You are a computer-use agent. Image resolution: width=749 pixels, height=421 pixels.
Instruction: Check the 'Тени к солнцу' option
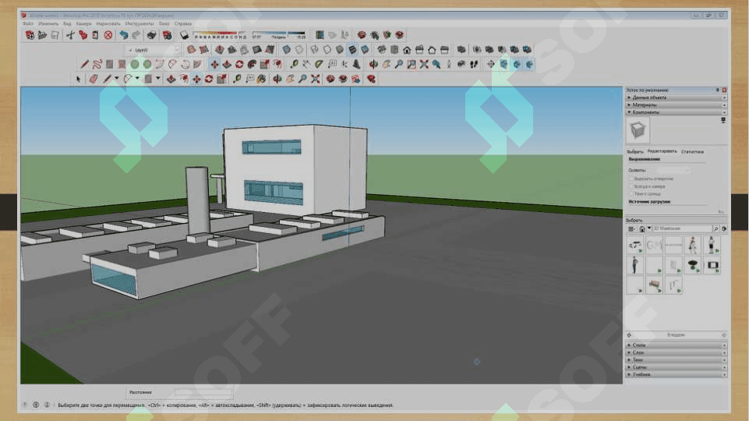pos(631,194)
